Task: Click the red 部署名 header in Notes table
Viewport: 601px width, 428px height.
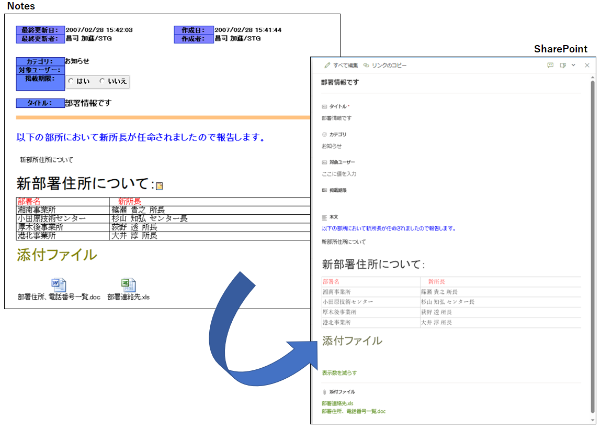Action: 29,202
